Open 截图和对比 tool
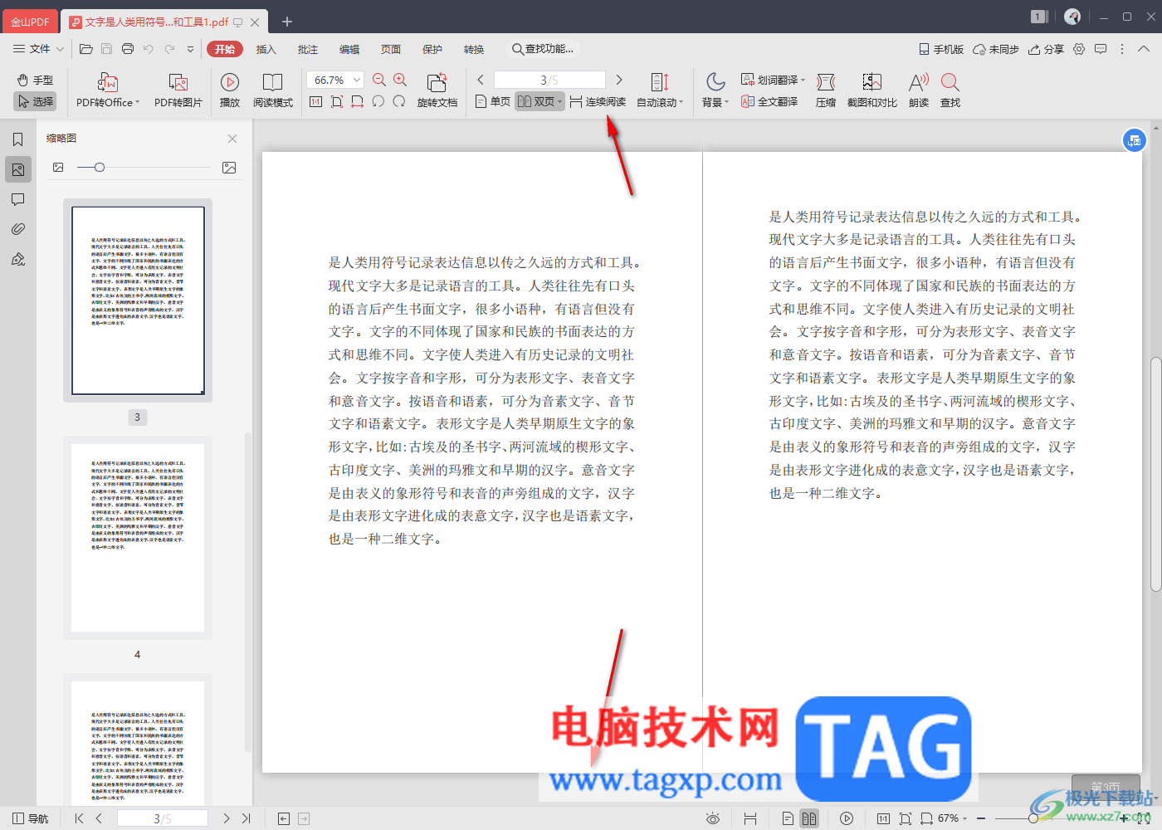The width and height of the screenshot is (1162, 830). coord(871,82)
